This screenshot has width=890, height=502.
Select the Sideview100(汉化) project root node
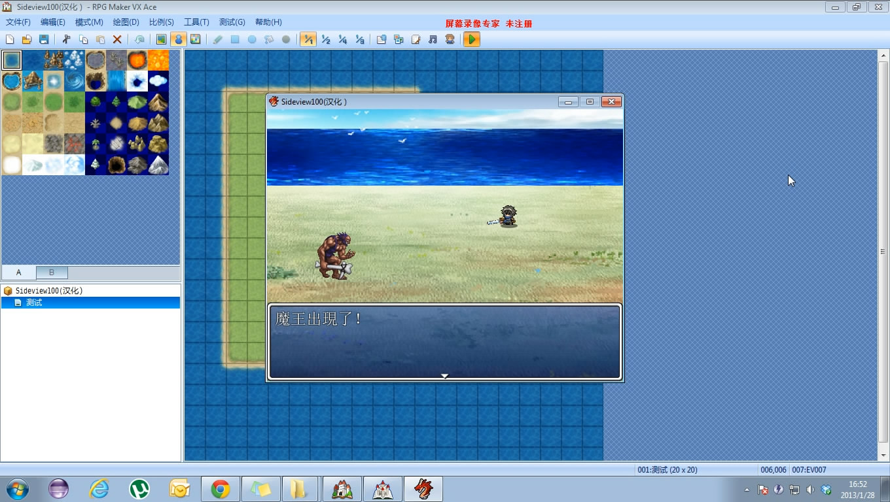tap(49, 291)
